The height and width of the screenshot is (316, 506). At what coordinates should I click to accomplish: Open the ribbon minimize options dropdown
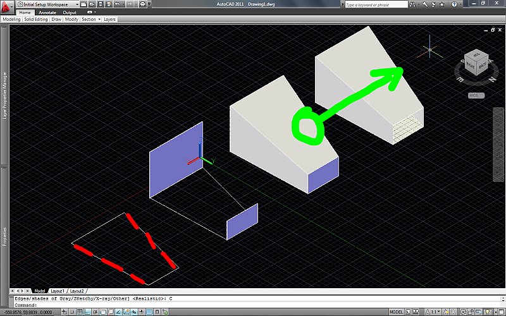(x=96, y=12)
